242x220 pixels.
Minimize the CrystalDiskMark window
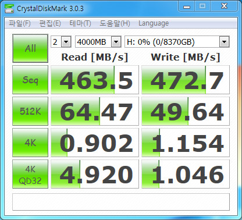pyautogui.click(x=187, y=6)
